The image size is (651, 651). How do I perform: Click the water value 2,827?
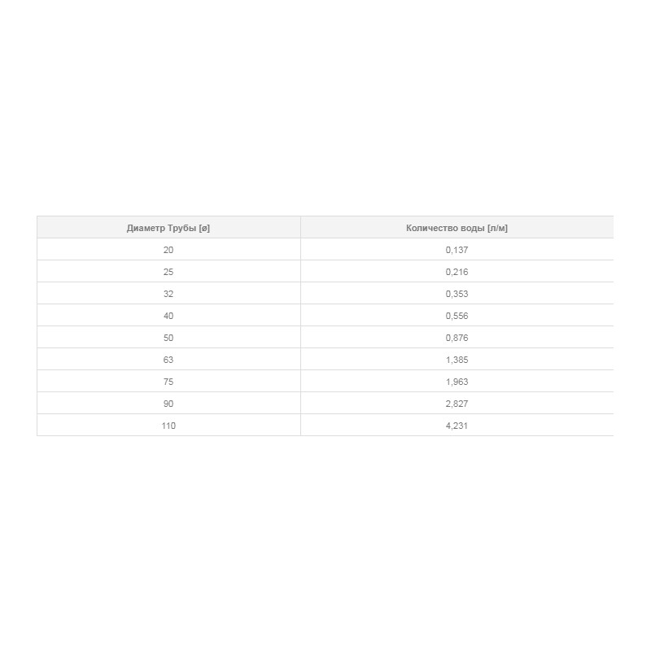point(457,404)
